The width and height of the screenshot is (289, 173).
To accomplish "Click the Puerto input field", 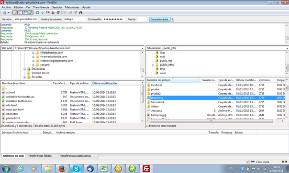I will (x=142, y=19).
